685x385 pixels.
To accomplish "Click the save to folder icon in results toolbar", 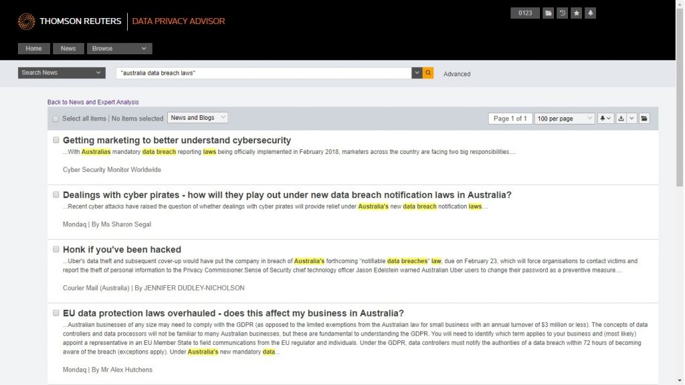I will click(644, 119).
